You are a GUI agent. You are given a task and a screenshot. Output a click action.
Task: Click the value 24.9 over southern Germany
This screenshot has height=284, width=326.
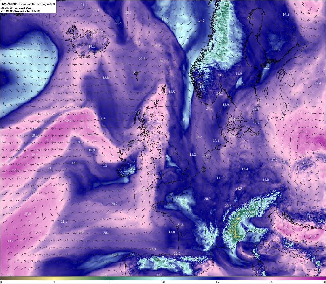click(239, 188)
